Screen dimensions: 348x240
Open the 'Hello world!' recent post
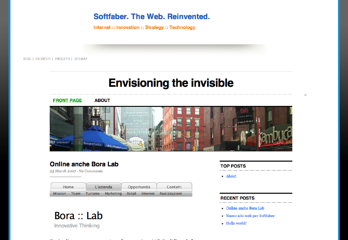tap(236, 223)
